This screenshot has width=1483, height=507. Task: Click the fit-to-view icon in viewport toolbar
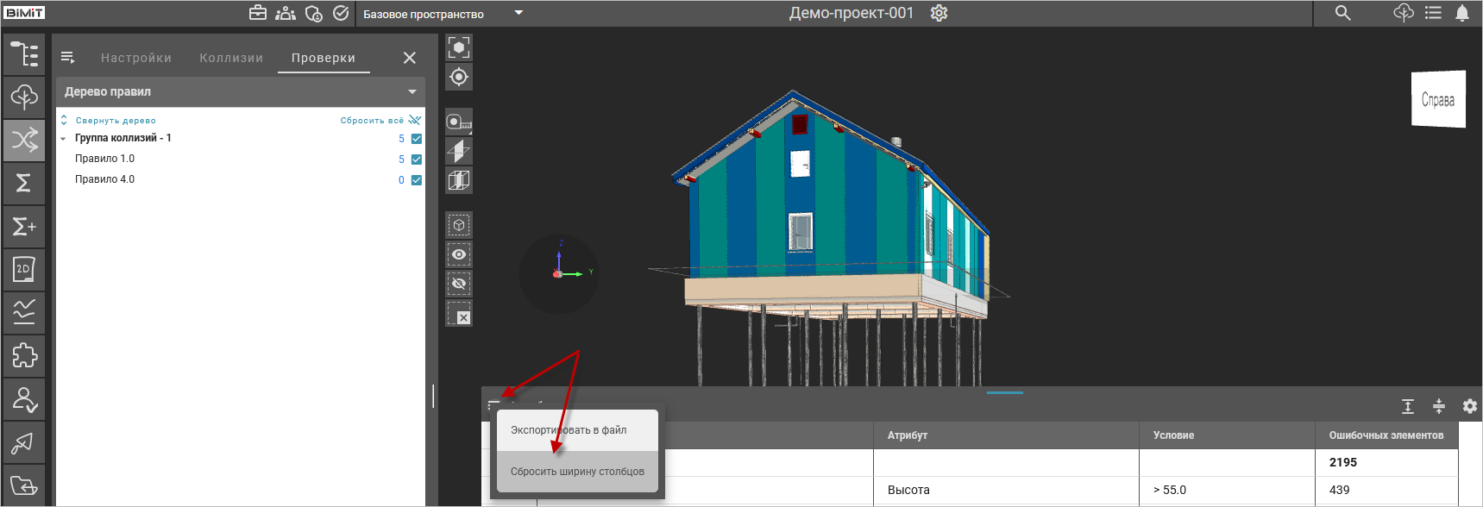click(x=459, y=47)
